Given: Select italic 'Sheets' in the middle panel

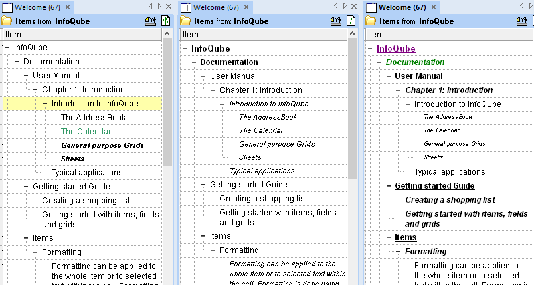Looking at the screenshot, I should coord(250,157).
